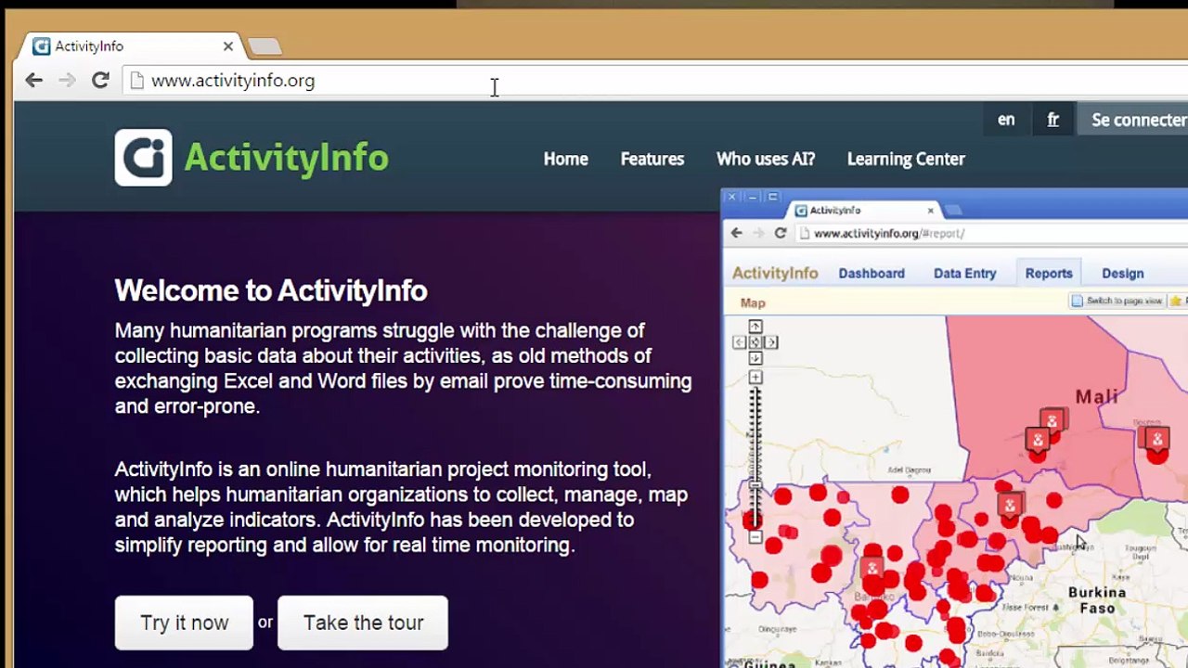
Task: Click the white ActivityInfo logo icon
Action: coord(143,158)
